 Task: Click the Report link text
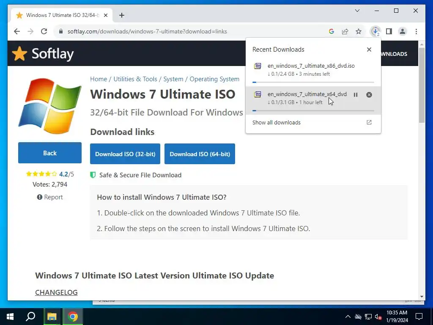tap(53, 197)
